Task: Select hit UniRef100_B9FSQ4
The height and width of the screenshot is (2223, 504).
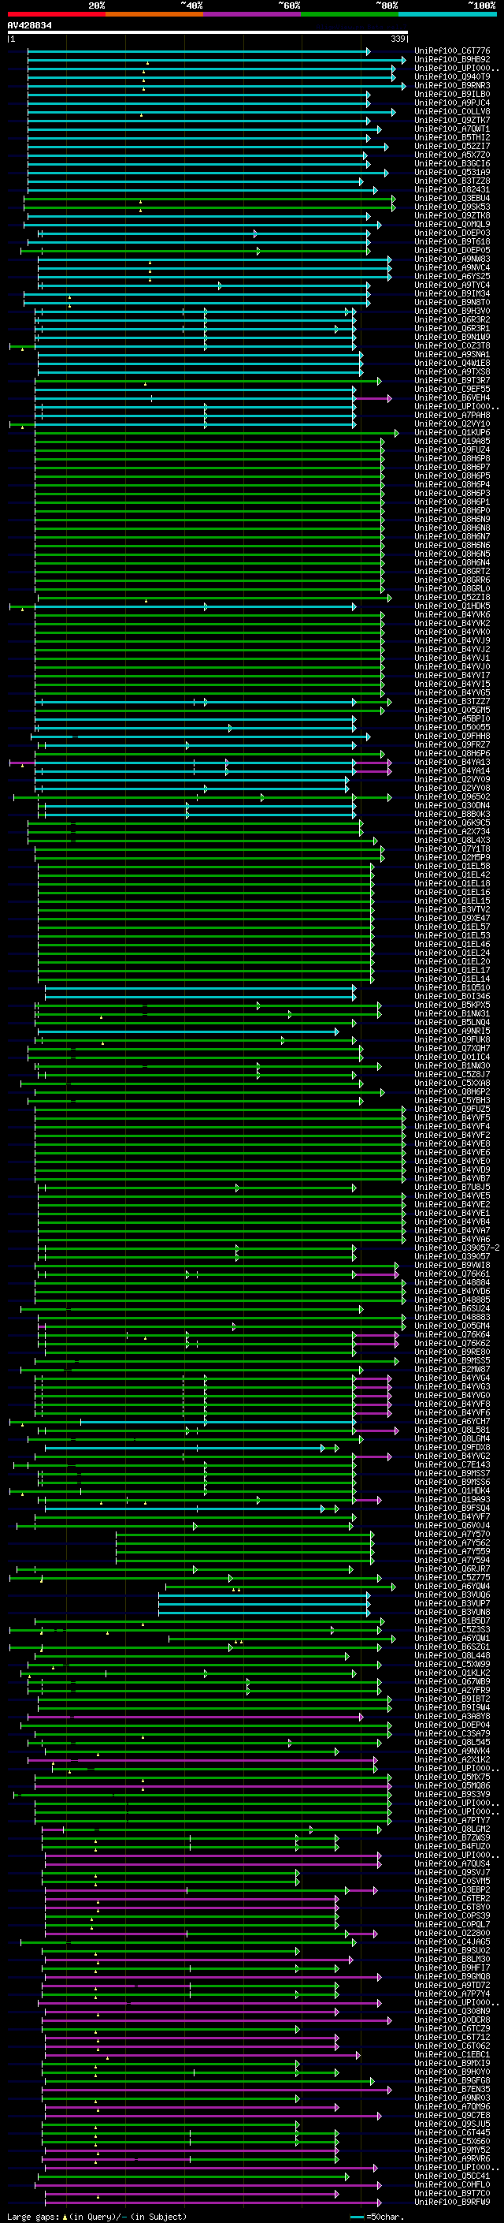Action: (452, 1508)
